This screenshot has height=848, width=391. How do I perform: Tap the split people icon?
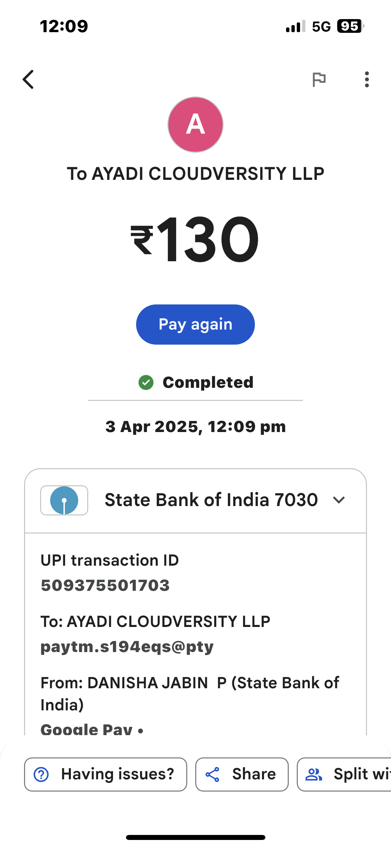coord(314,774)
